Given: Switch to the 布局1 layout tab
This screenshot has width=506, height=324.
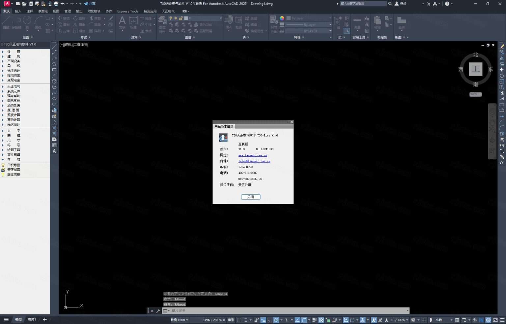Looking at the screenshot, I should click(x=32, y=320).
